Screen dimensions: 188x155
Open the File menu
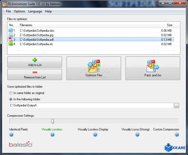8,11
